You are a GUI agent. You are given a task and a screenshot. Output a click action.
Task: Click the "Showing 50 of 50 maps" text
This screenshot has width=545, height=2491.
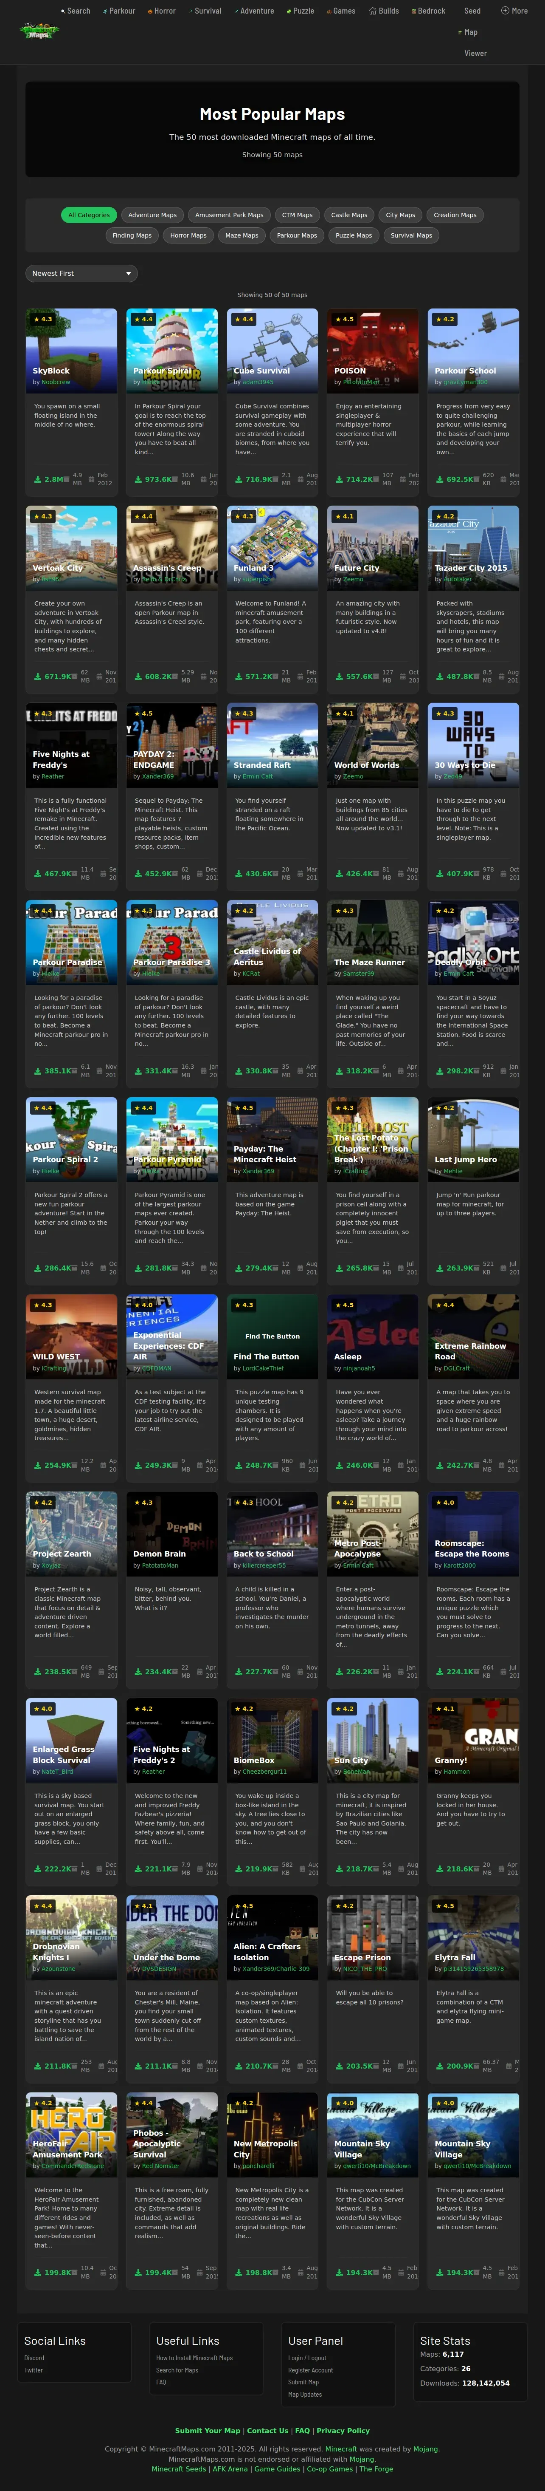pos(272,295)
